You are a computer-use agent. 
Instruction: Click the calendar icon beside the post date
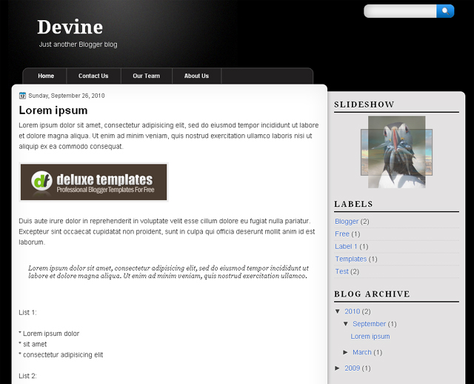click(22, 96)
